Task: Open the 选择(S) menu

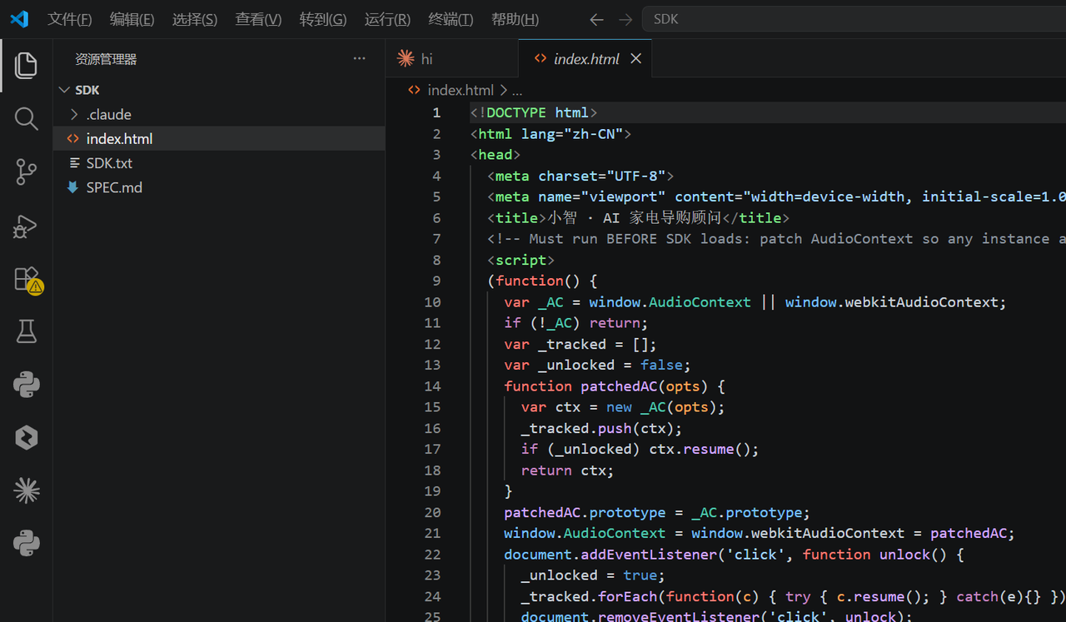Action: pyautogui.click(x=195, y=19)
